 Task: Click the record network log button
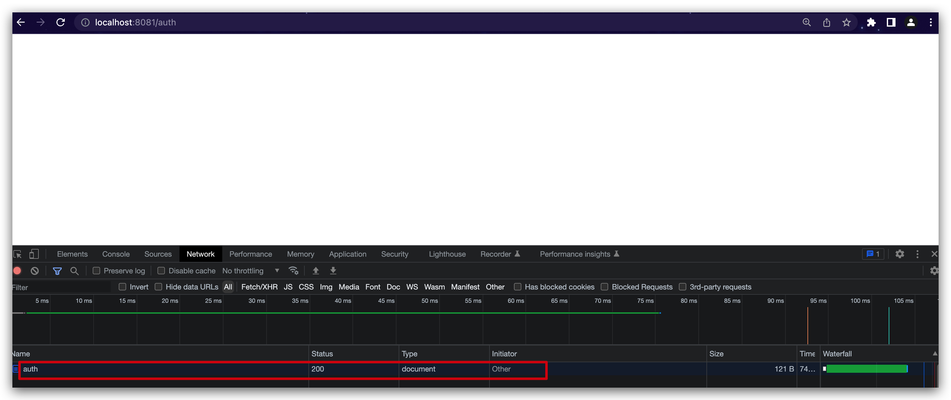[17, 271]
